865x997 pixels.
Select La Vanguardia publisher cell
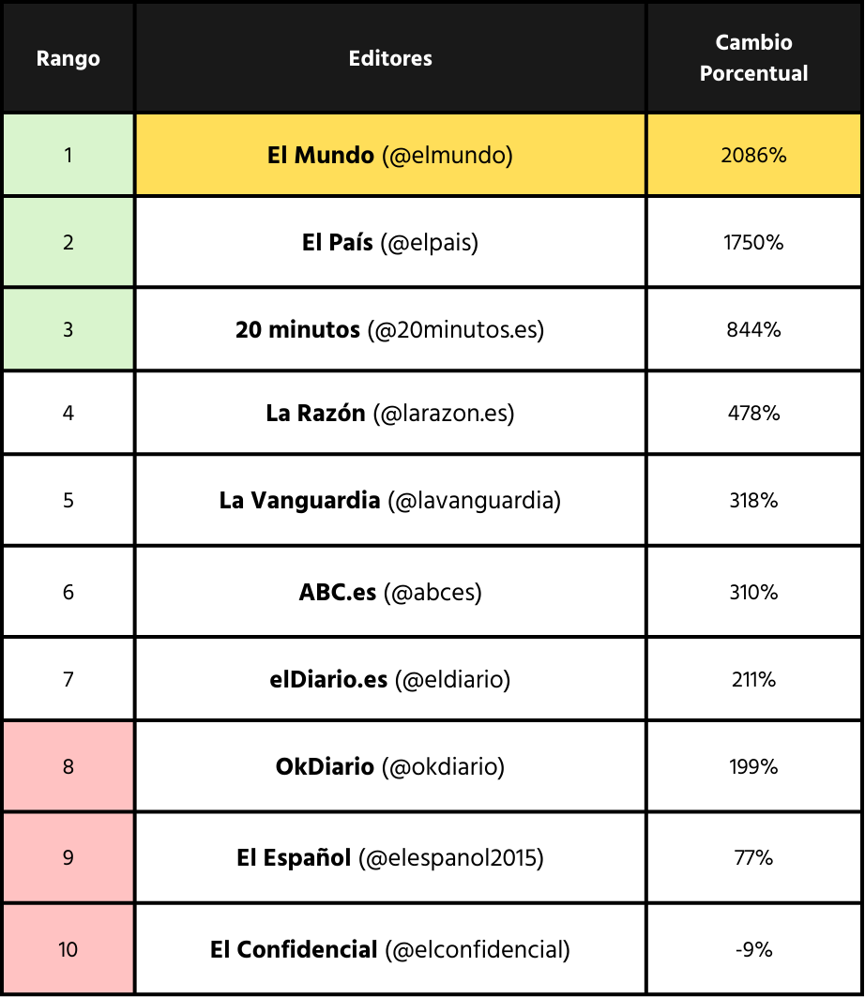[390, 501]
